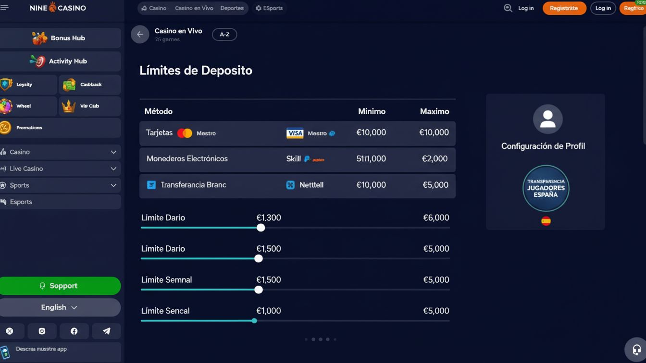Open the ESports top tab
646x363 pixels.
coord(269,8)
